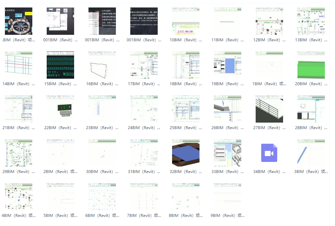
Task: Open the 4BIM (Revit) plan thumbnail
Action: coord(19,197)
